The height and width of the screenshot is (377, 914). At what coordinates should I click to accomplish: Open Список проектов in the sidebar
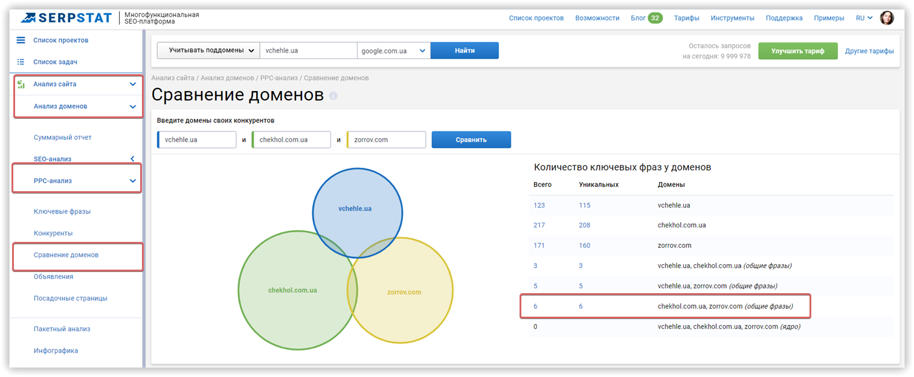61,40
